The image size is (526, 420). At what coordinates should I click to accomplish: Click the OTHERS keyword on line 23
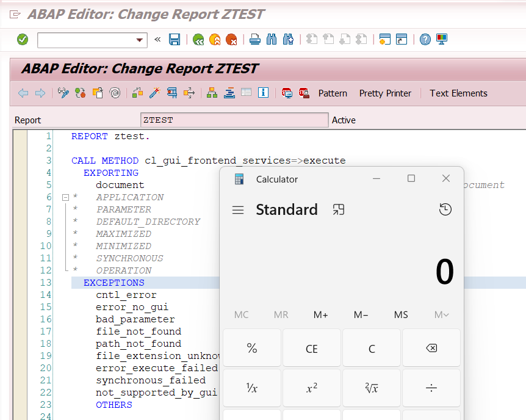pyautogui.click(x=114, y=405)
